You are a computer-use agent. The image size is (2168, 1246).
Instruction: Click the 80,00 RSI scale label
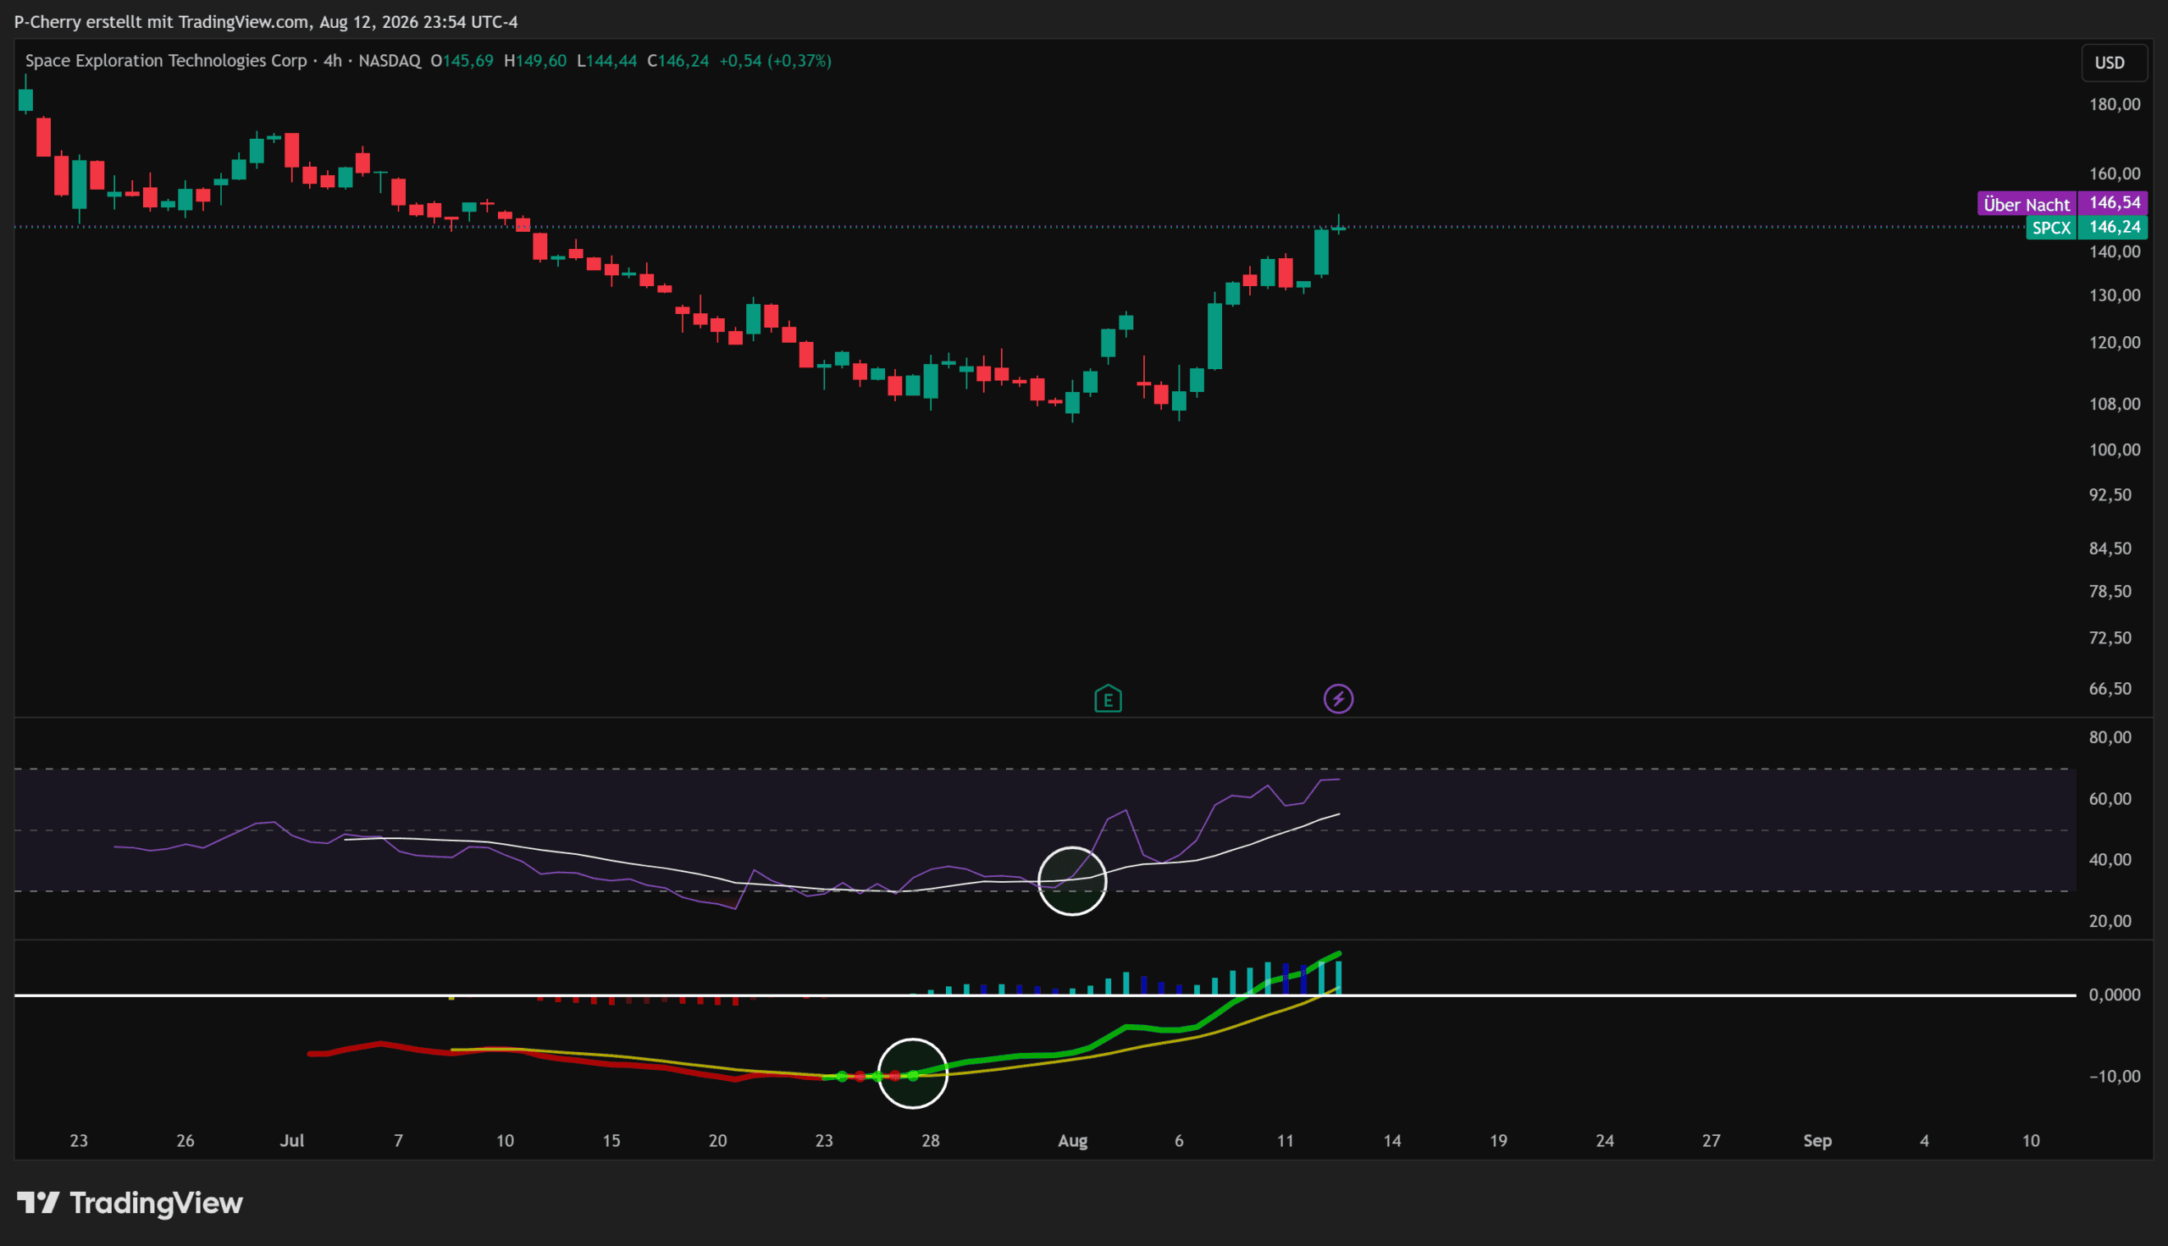click(2110, 737)
